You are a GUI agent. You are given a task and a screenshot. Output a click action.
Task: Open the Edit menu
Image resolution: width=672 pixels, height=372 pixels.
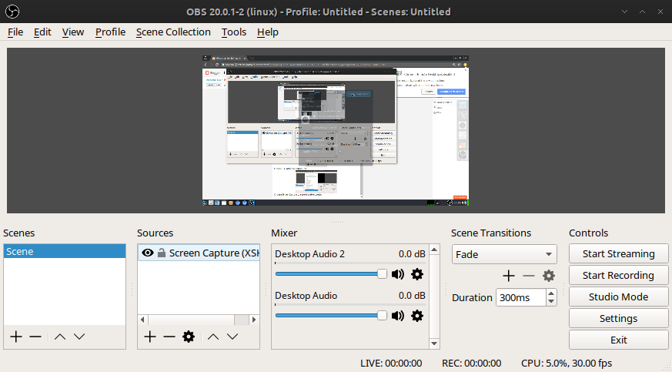pos(42,32)
